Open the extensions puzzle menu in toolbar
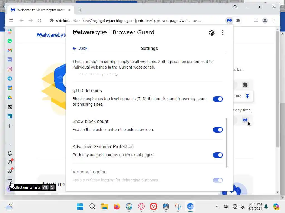Image resolution: width=285 pixels, height=213 pixels. [x=238, y=21]
